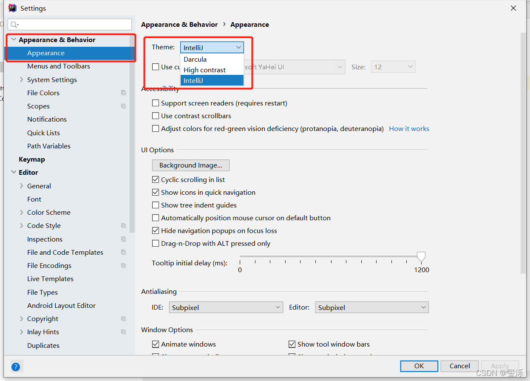Expand the Color Scheme node
The height and width of the screenshot is (381, 530).
point(22,212)
